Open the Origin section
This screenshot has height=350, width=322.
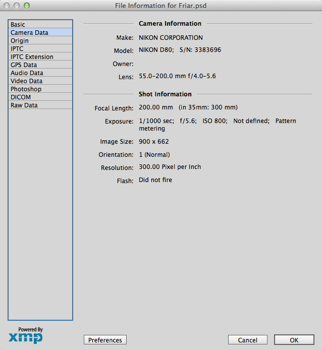[40, 40]
